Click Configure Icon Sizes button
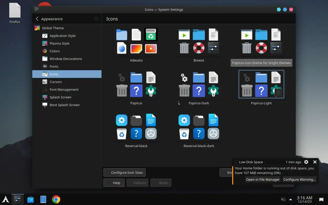The height and width of the screenshot is (205, 328). click(125, 172)
